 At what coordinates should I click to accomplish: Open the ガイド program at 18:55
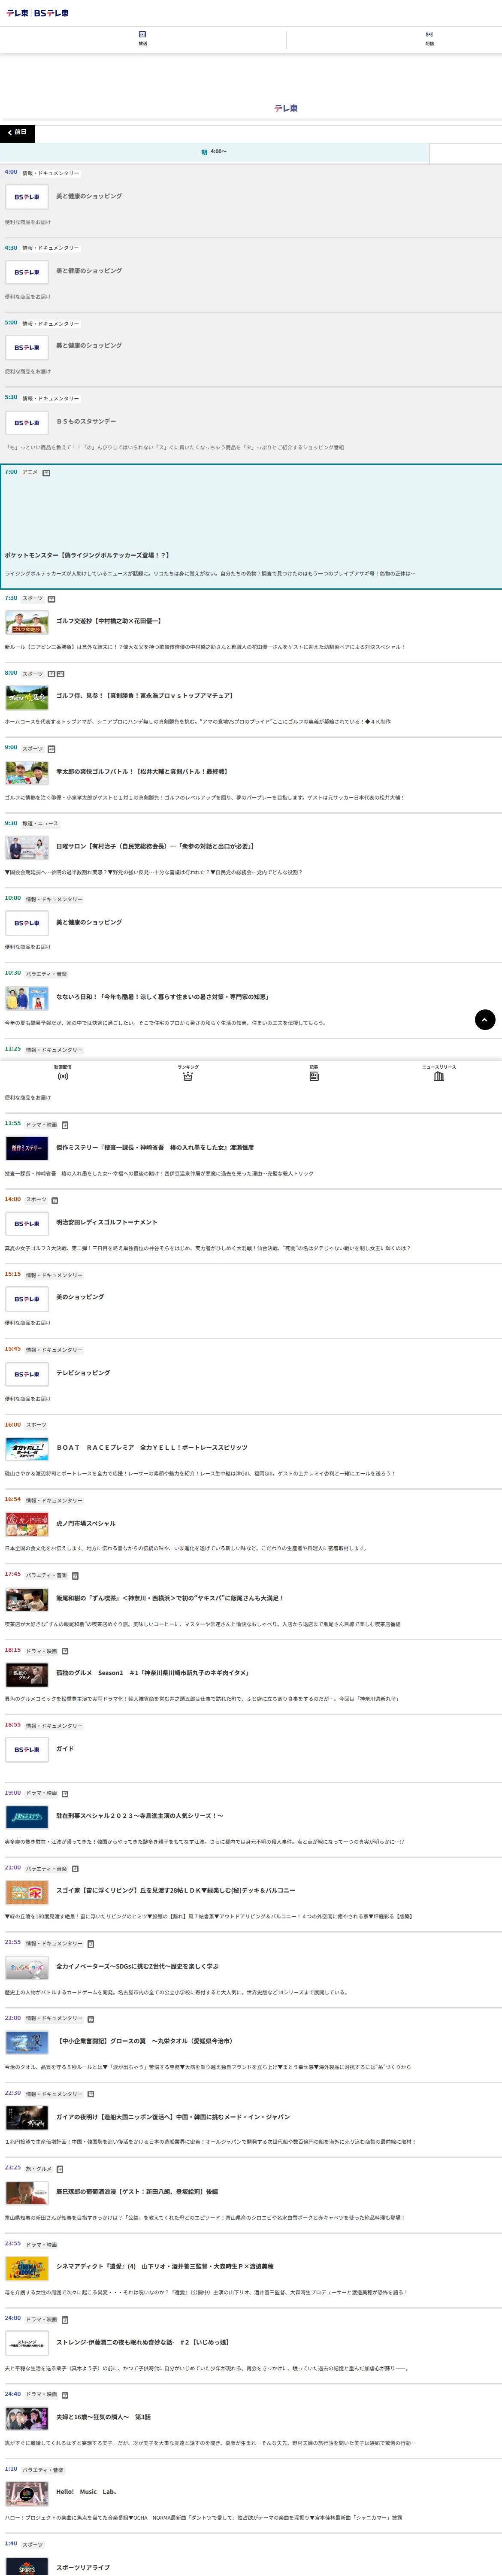click(x=65, y=1749)
